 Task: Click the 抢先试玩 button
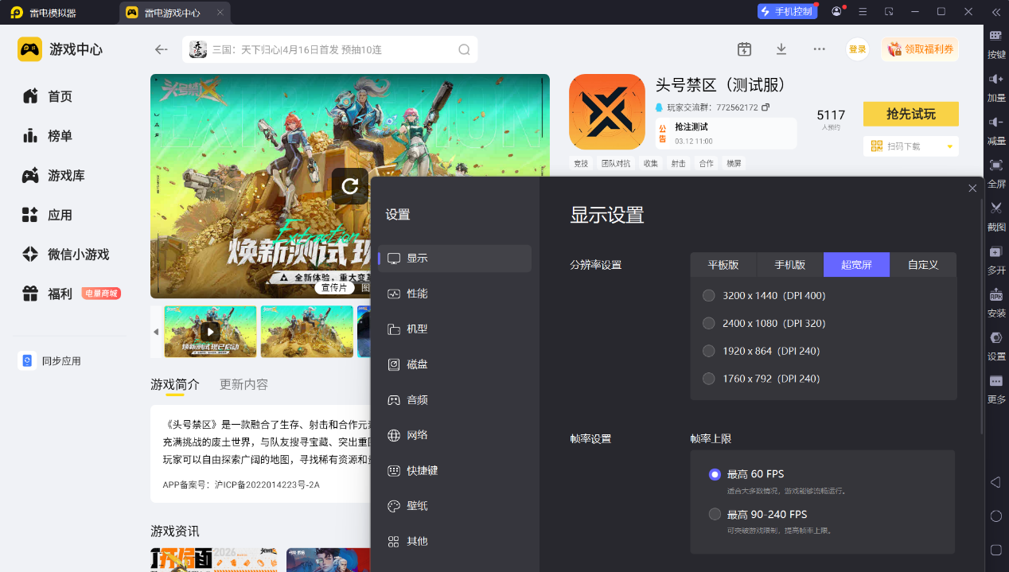coord(911,114)
